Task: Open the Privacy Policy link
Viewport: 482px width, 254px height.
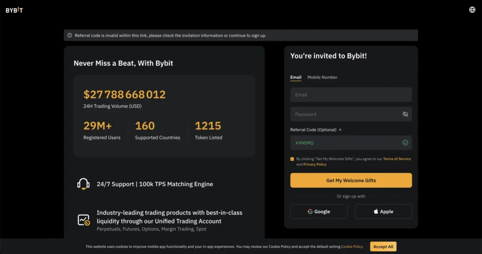Action: [x=315, y=164]
